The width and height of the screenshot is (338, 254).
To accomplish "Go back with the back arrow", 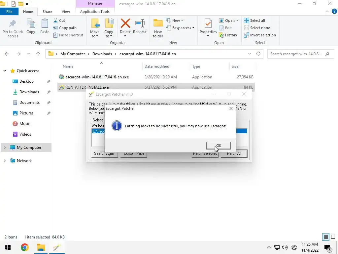I will pyautogui.click(x=7, y=54).
